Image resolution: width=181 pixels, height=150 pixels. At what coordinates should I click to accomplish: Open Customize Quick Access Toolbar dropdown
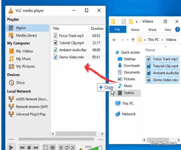[137, 22]
